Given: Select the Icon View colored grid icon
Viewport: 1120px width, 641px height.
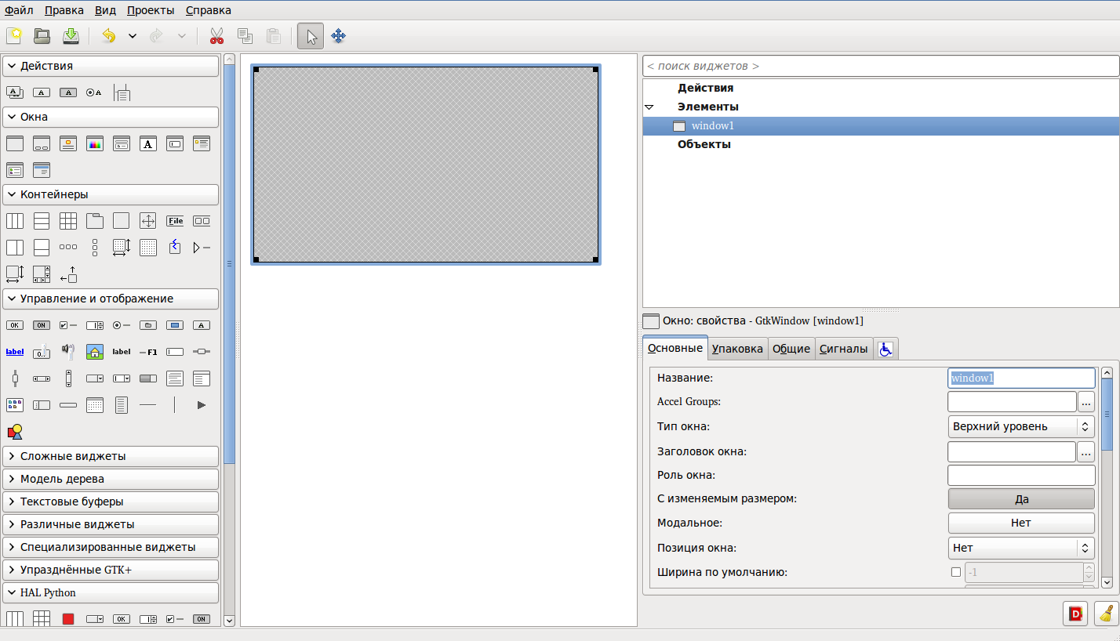Looking at the screenshot, I should (x=15, y=405).
